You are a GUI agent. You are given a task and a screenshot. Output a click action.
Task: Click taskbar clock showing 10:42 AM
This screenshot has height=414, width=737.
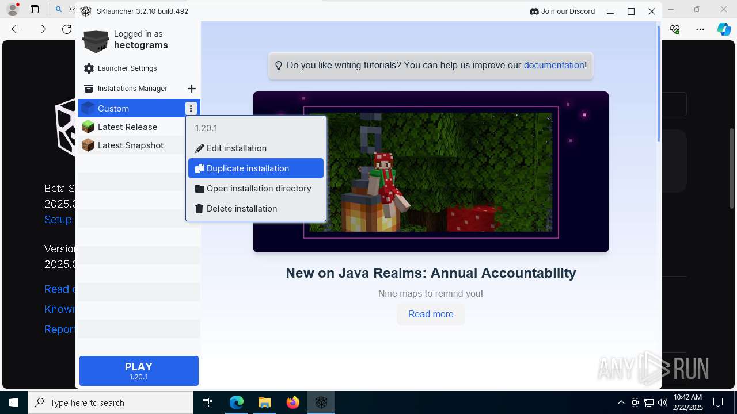click(687, 402)
